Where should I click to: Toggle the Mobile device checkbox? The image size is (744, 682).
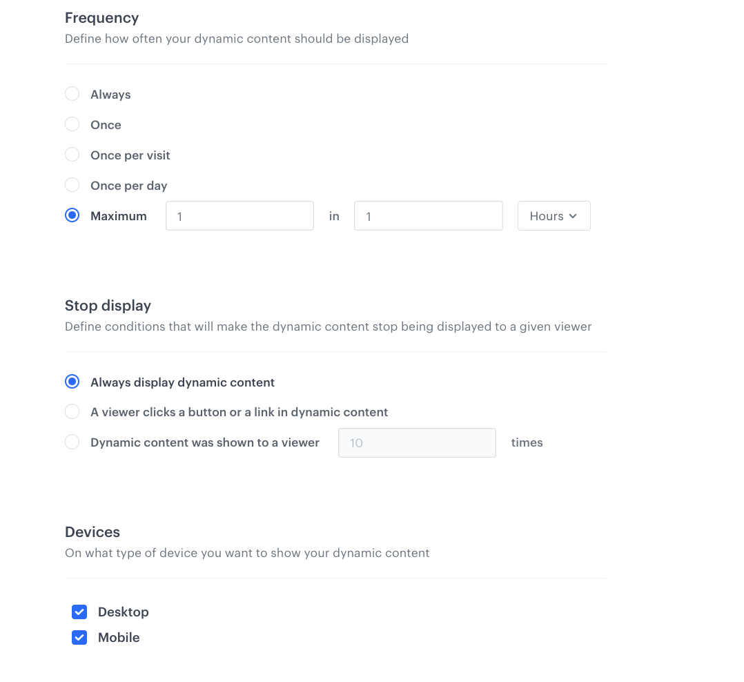click(79, 638)
